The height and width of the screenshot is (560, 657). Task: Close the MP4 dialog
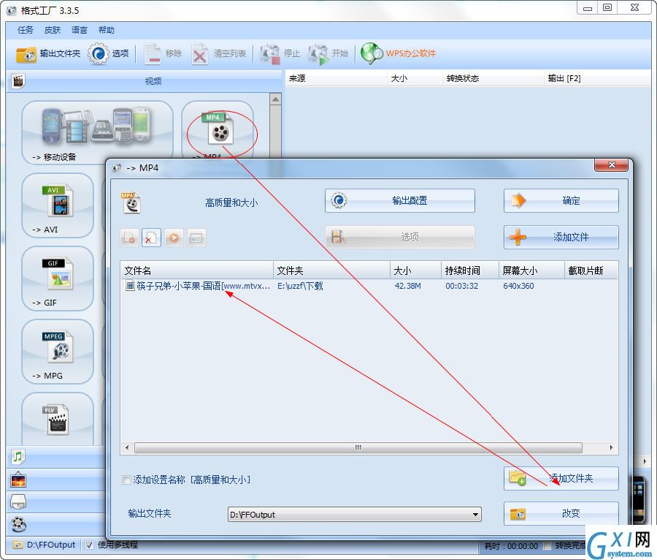(611, 164)
